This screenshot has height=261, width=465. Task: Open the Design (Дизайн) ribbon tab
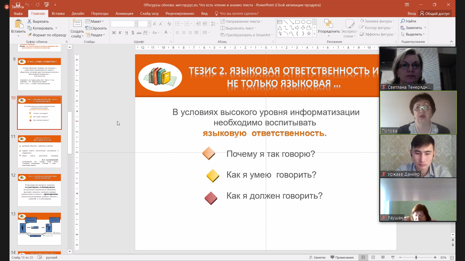pos(78,14)
